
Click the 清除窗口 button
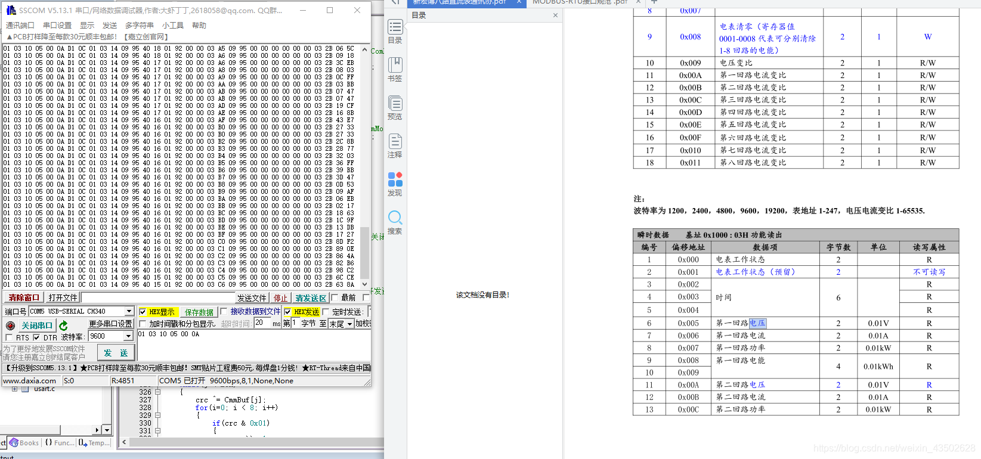click(24, 297)
